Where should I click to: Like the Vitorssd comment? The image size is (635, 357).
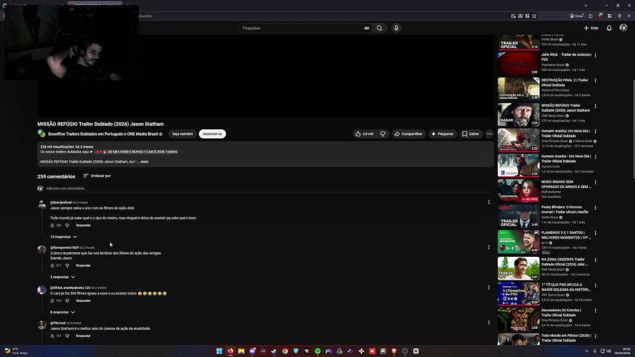pyautogui.click(x=52, y=336)
